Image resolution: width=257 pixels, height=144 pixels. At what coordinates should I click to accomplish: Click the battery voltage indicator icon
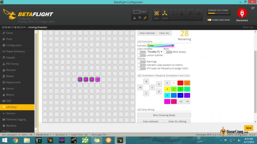tap(137, 12)
